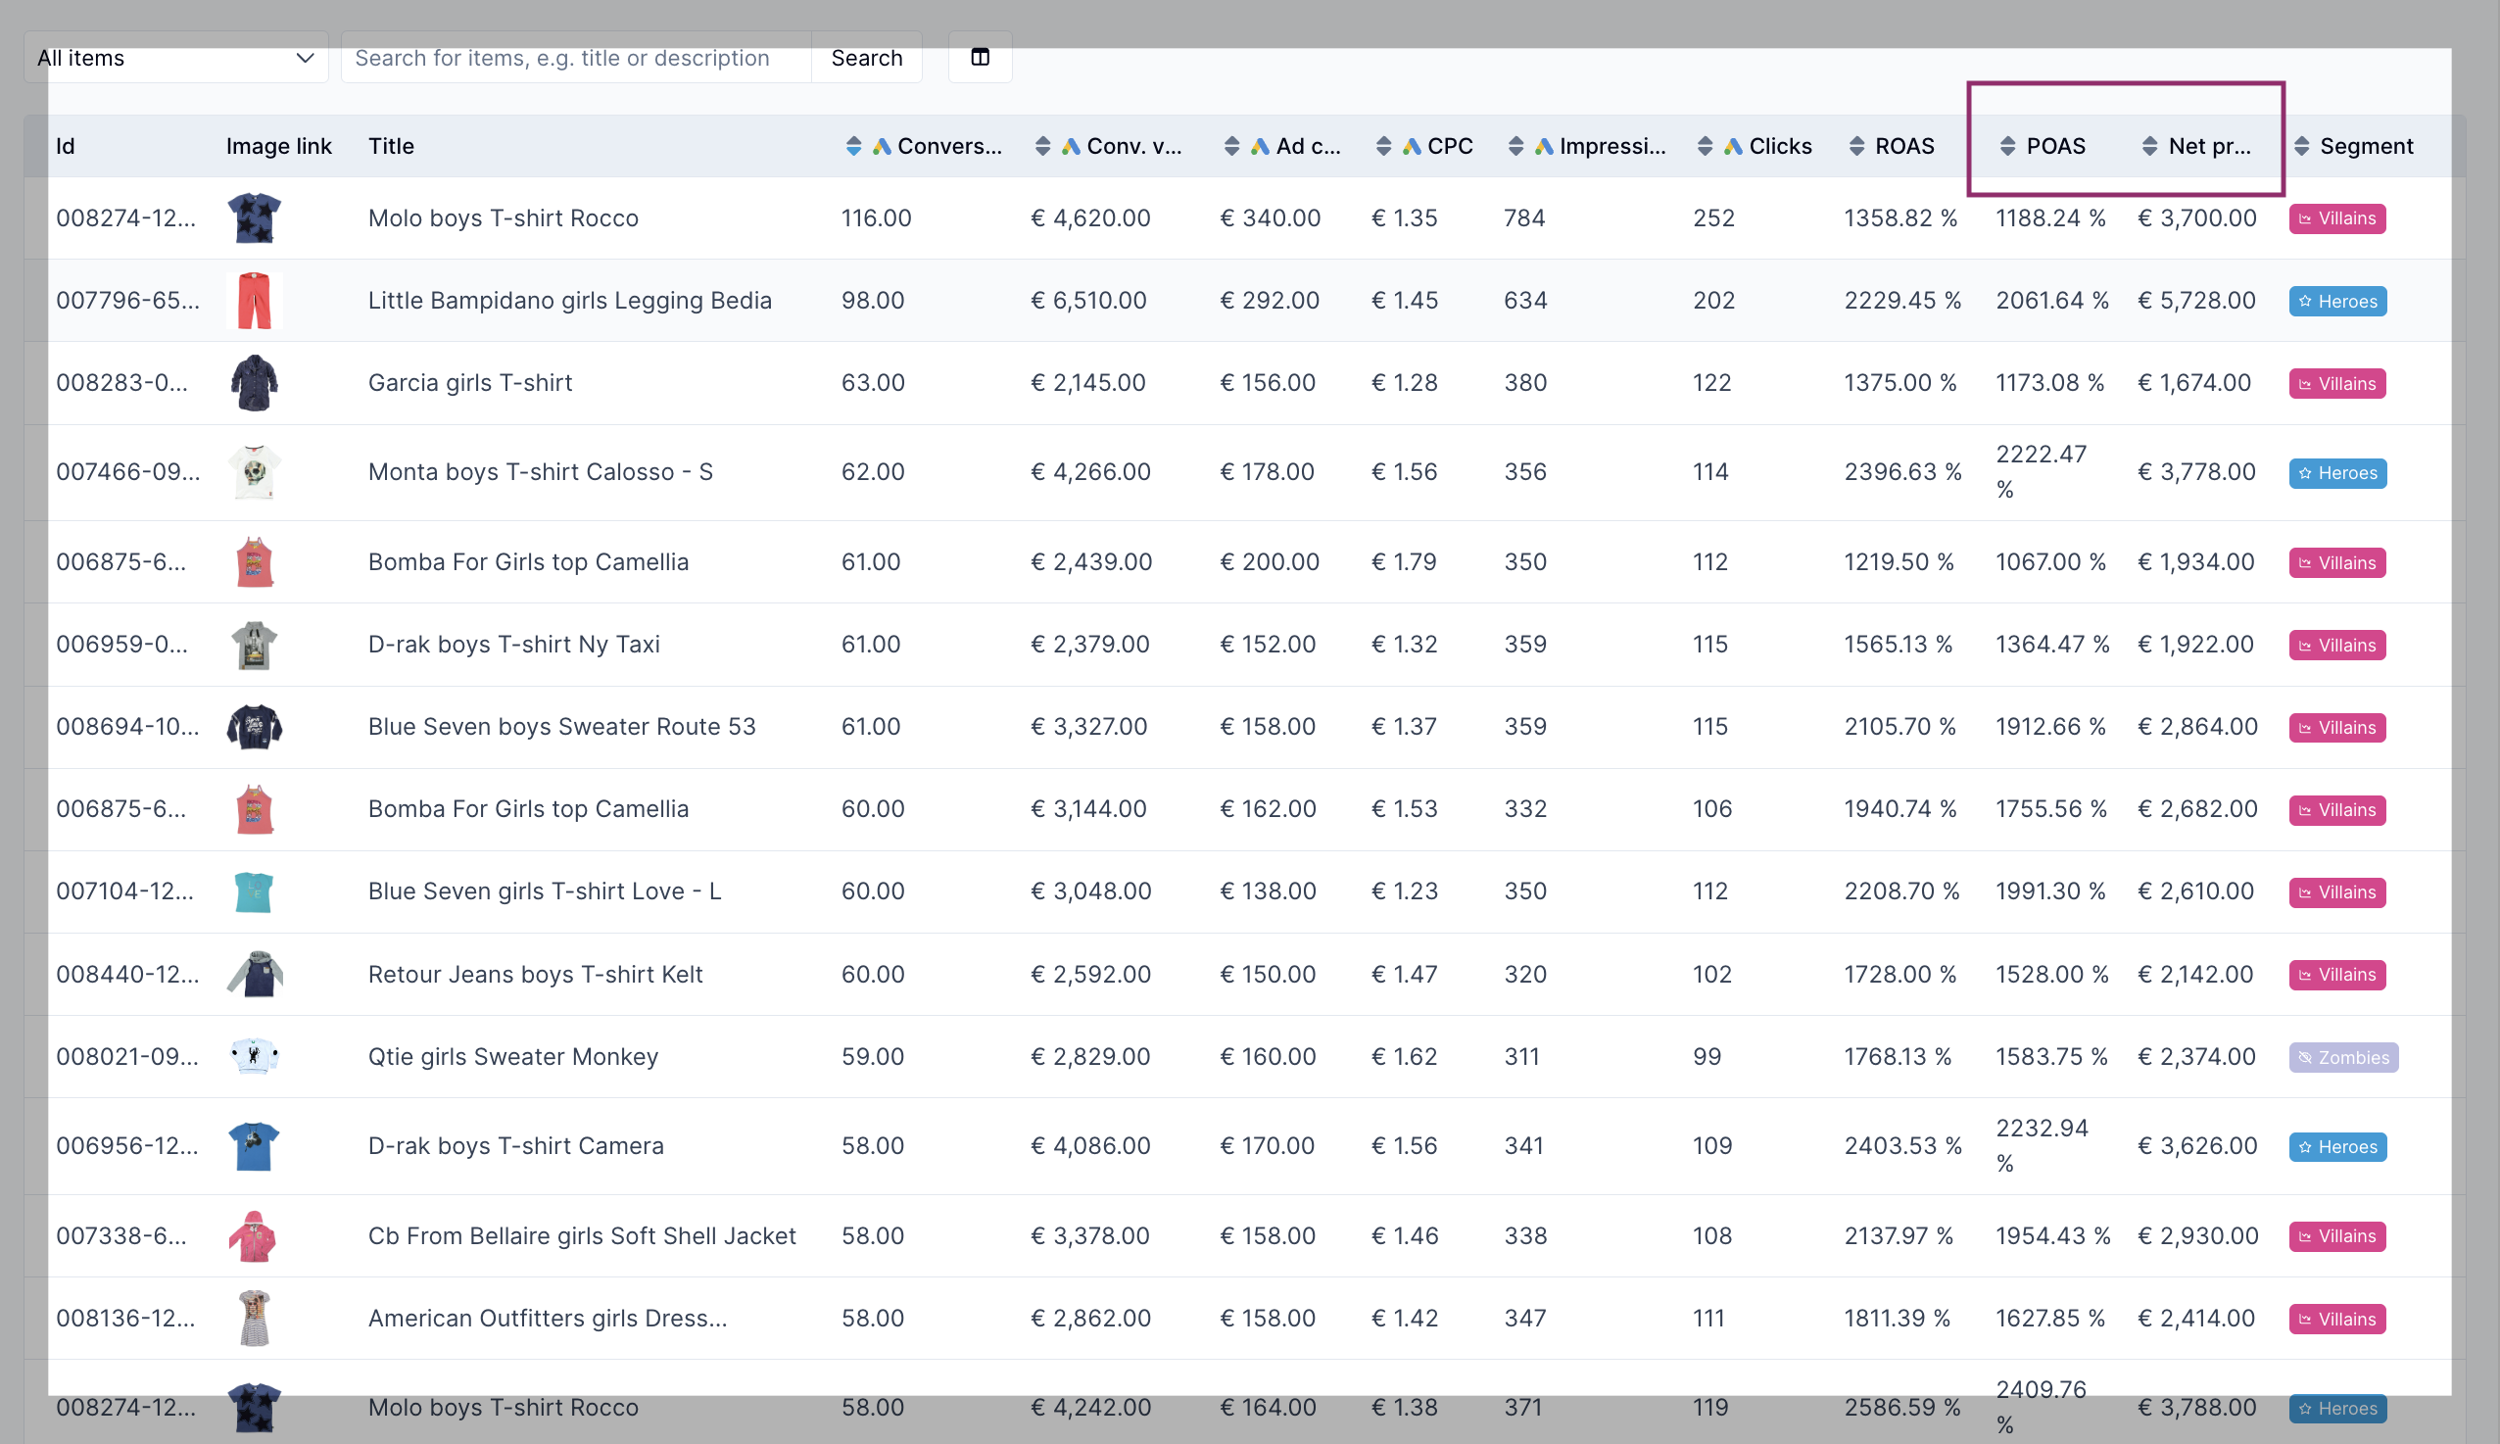Select CPC value € 1.79
Viewport: 2500px width, 1444px height.
click(1404, 562)
